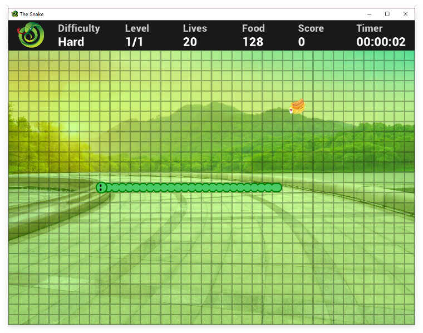Click the Food counter showing 128
The image size is (423, 333).
[253, 35]
